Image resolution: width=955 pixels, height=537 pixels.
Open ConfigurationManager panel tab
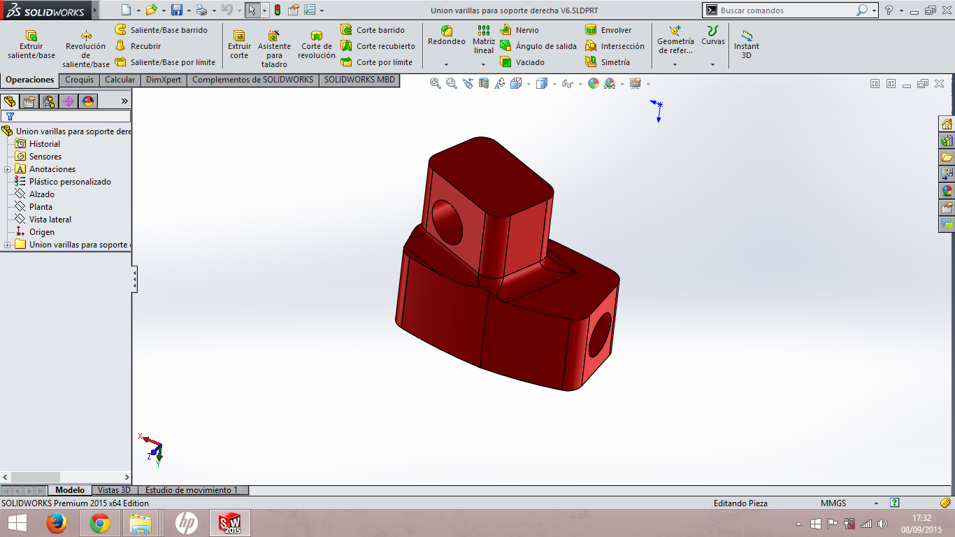coord(49,101)
